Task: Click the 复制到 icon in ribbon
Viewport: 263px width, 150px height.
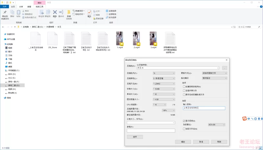Action: coord(48,12)
